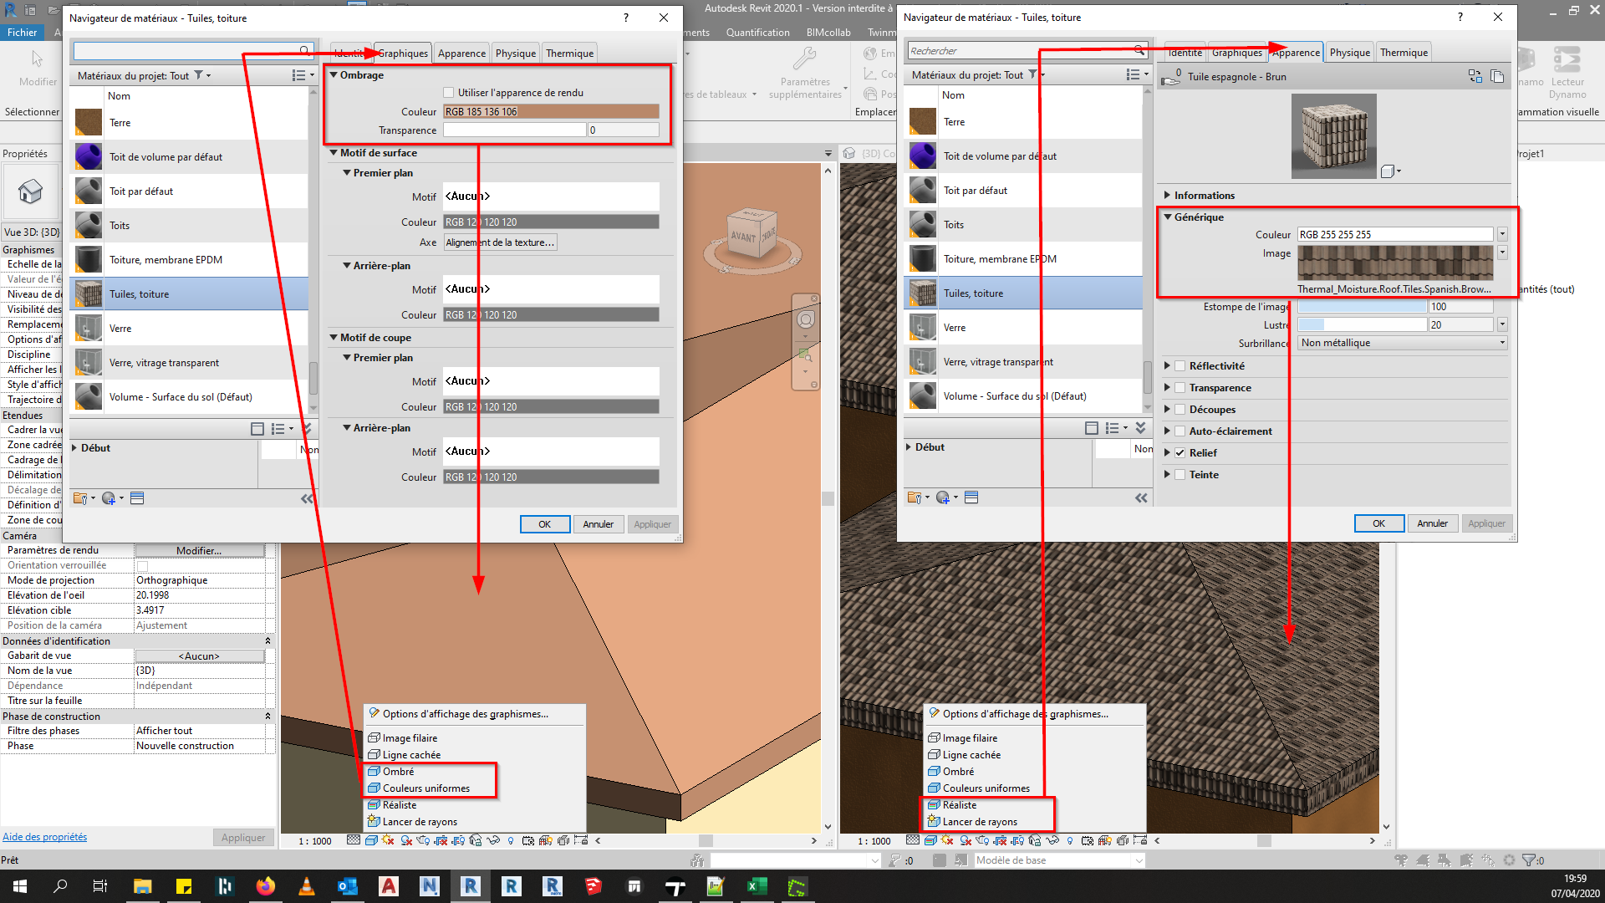
Task: Expand the Informations section
Action: [x=1168, y=196]
